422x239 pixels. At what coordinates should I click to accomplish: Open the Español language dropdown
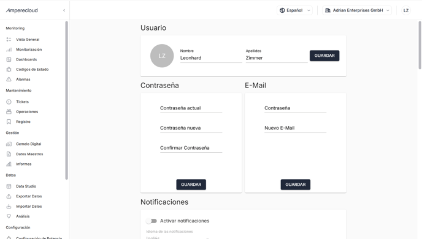point(294,10)
